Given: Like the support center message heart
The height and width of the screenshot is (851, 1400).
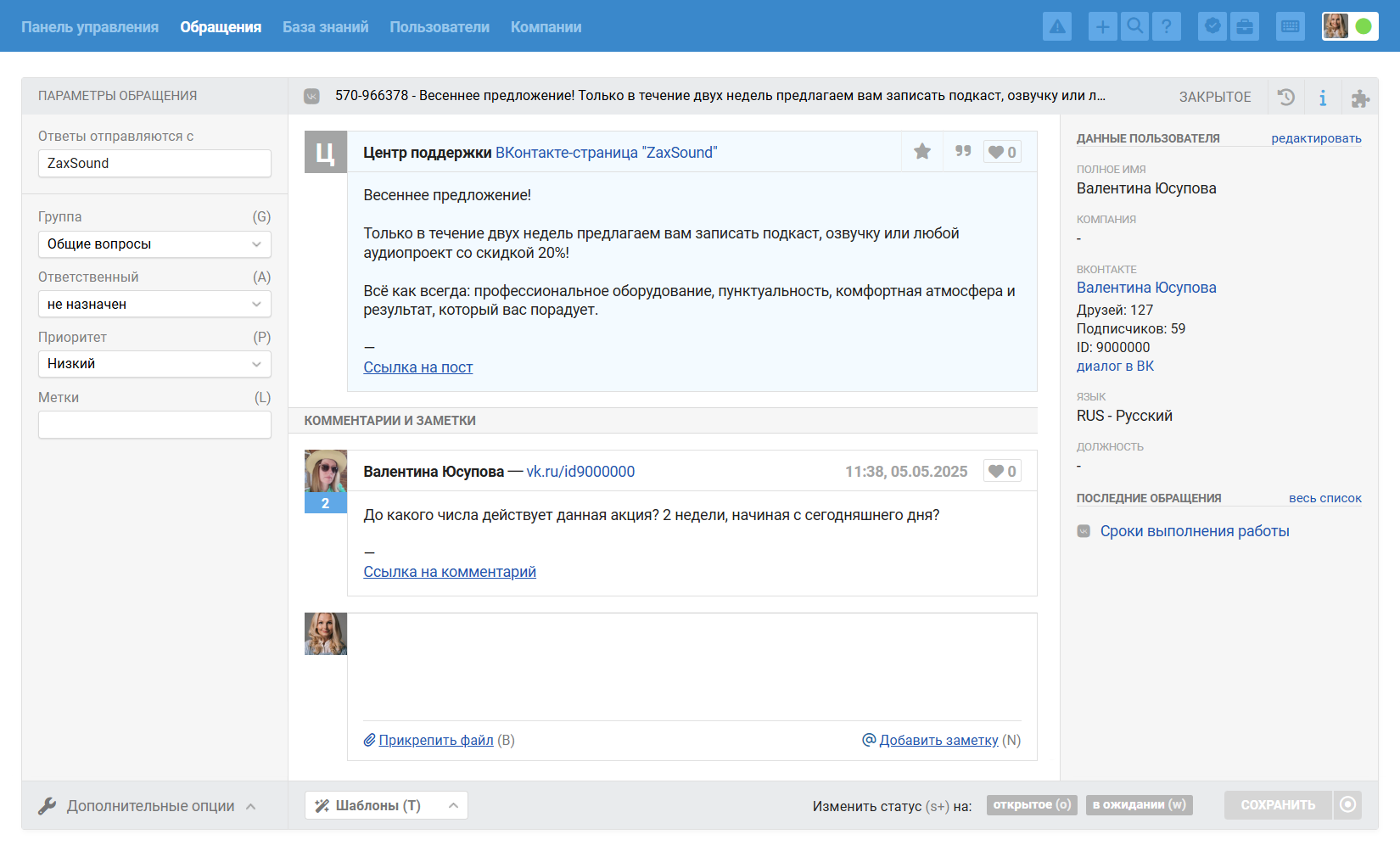Looking at the screenshot, I should click(x=1002, y=152).
